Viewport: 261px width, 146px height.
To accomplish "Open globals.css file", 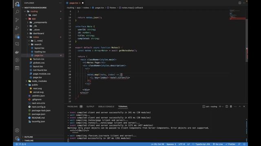I will (39, 63).
